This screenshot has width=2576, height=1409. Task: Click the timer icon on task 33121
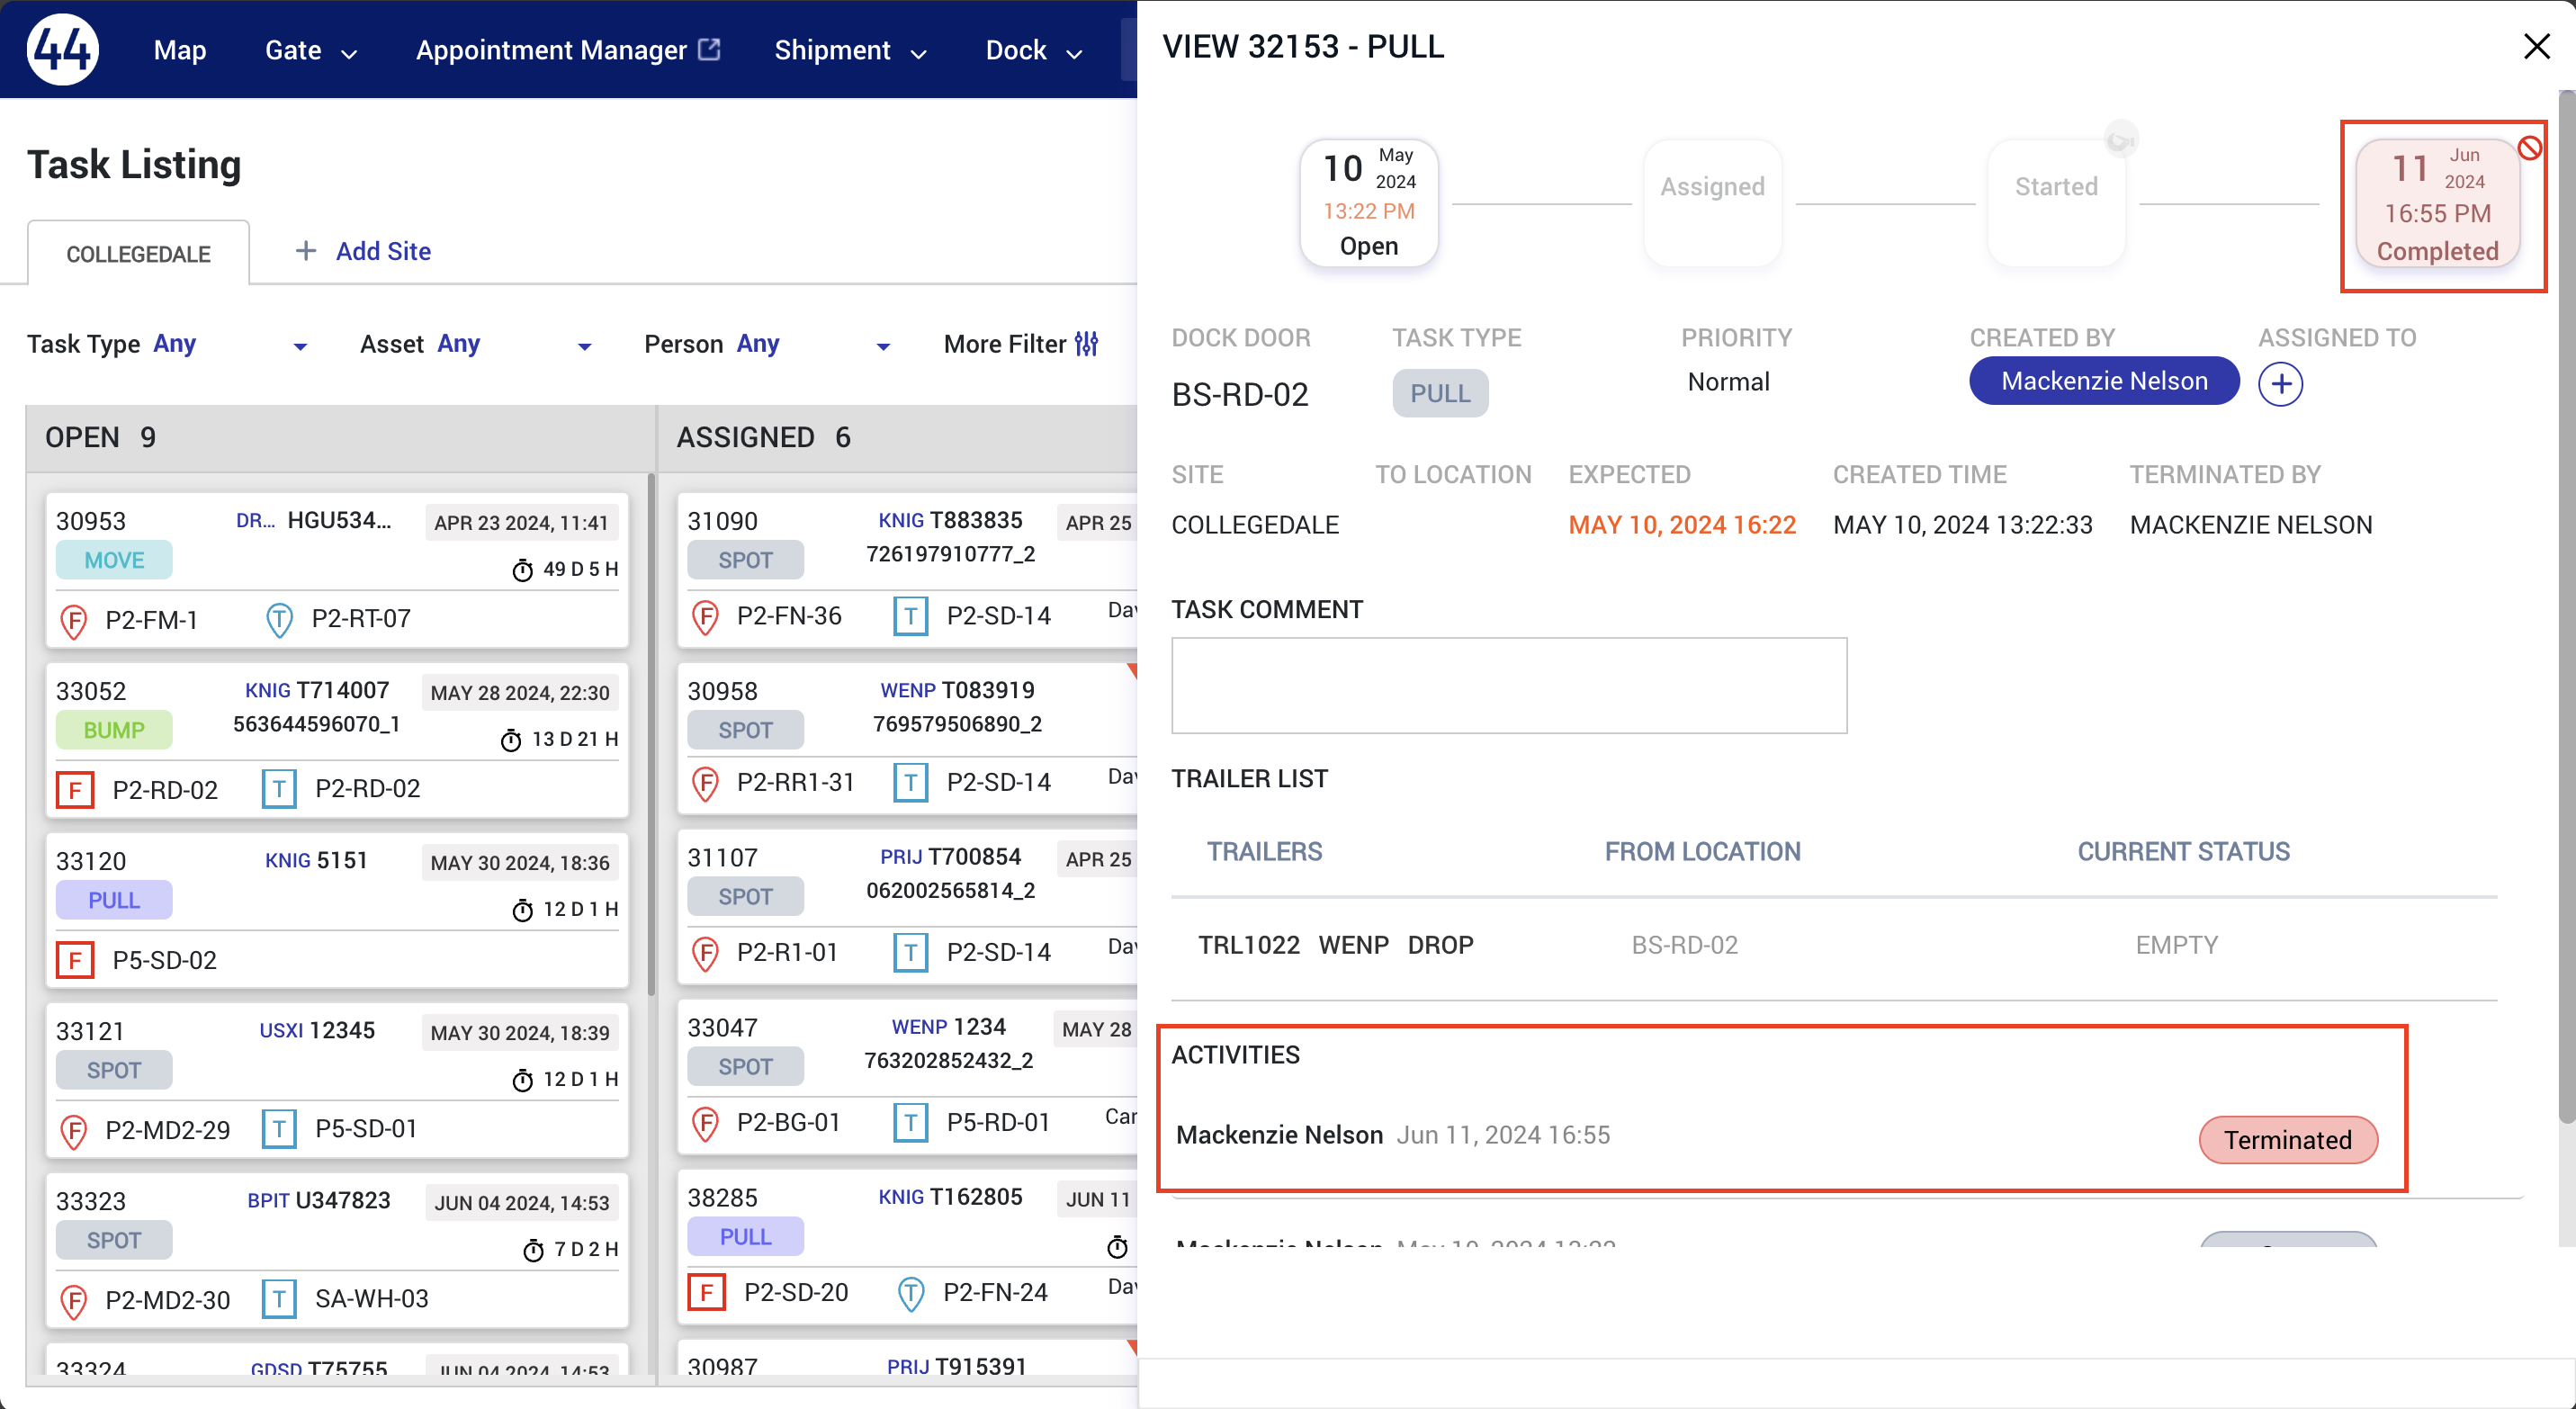(x=522, y=1080)
